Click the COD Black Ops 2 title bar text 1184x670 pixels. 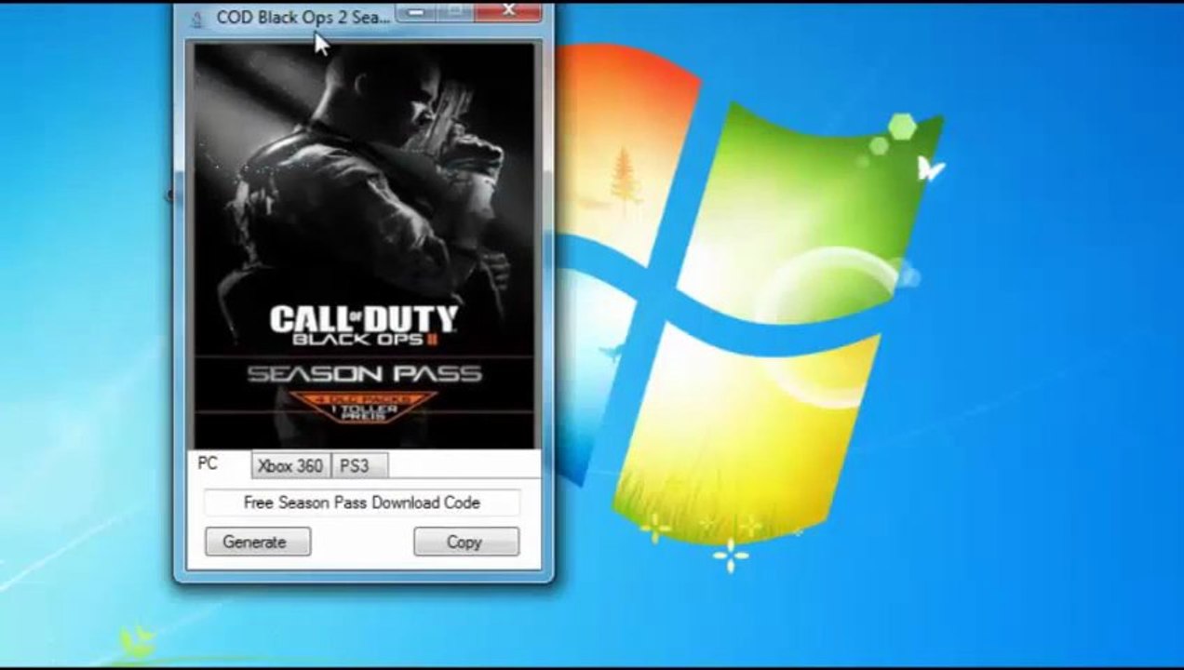click(303, 18)
